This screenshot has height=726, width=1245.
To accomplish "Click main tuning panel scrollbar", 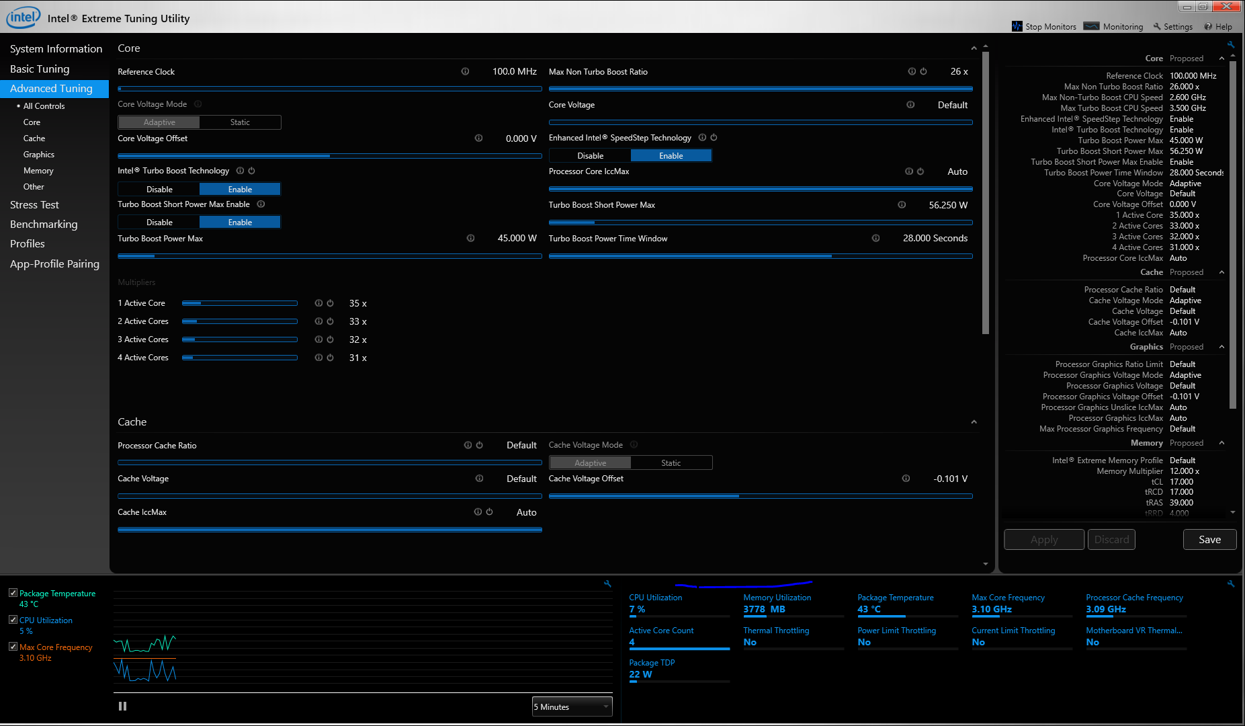I will pyautogui.click(x=986, y=193).
